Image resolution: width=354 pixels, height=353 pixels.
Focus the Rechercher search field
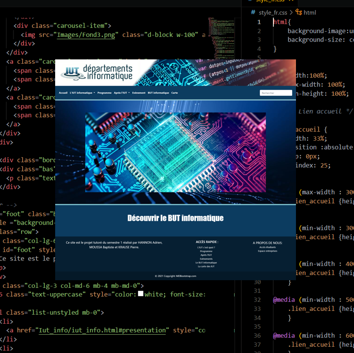click(276, 93)
